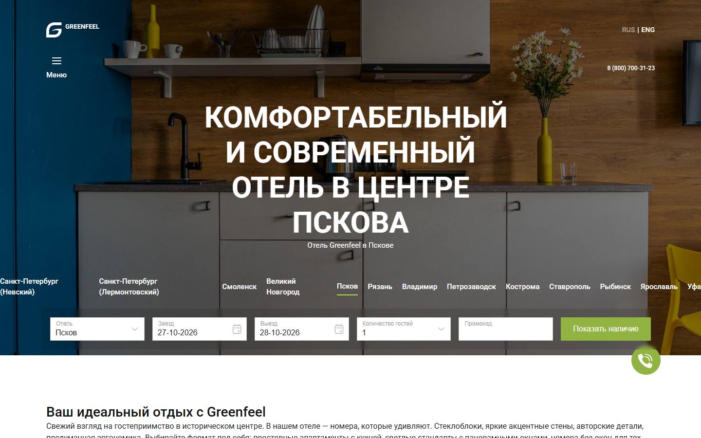Select the Петрозаводск city tab
This screenshot has height=438, width=701.
click(x=471, y=287)
